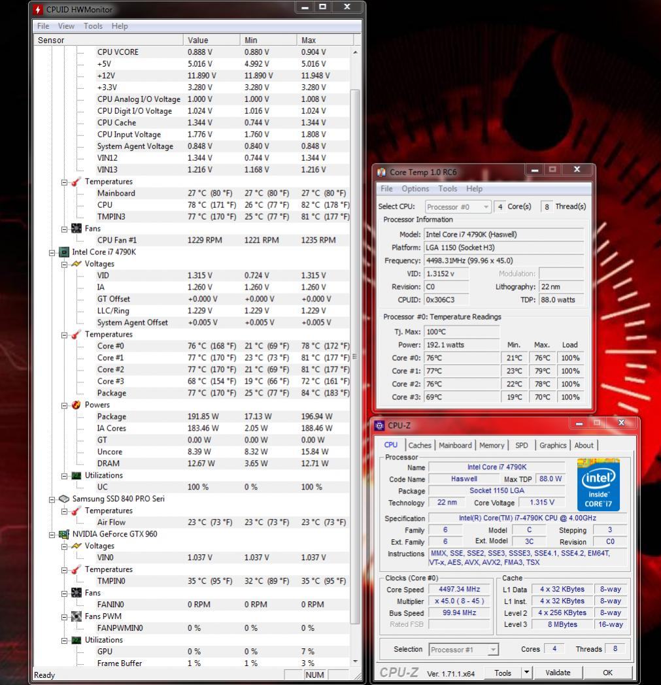Image resolution: width=661 pixels, height=685 pixels.
Task: Click the thermometer icon beside mainboard Temperatures
Action: click(76, 181)
